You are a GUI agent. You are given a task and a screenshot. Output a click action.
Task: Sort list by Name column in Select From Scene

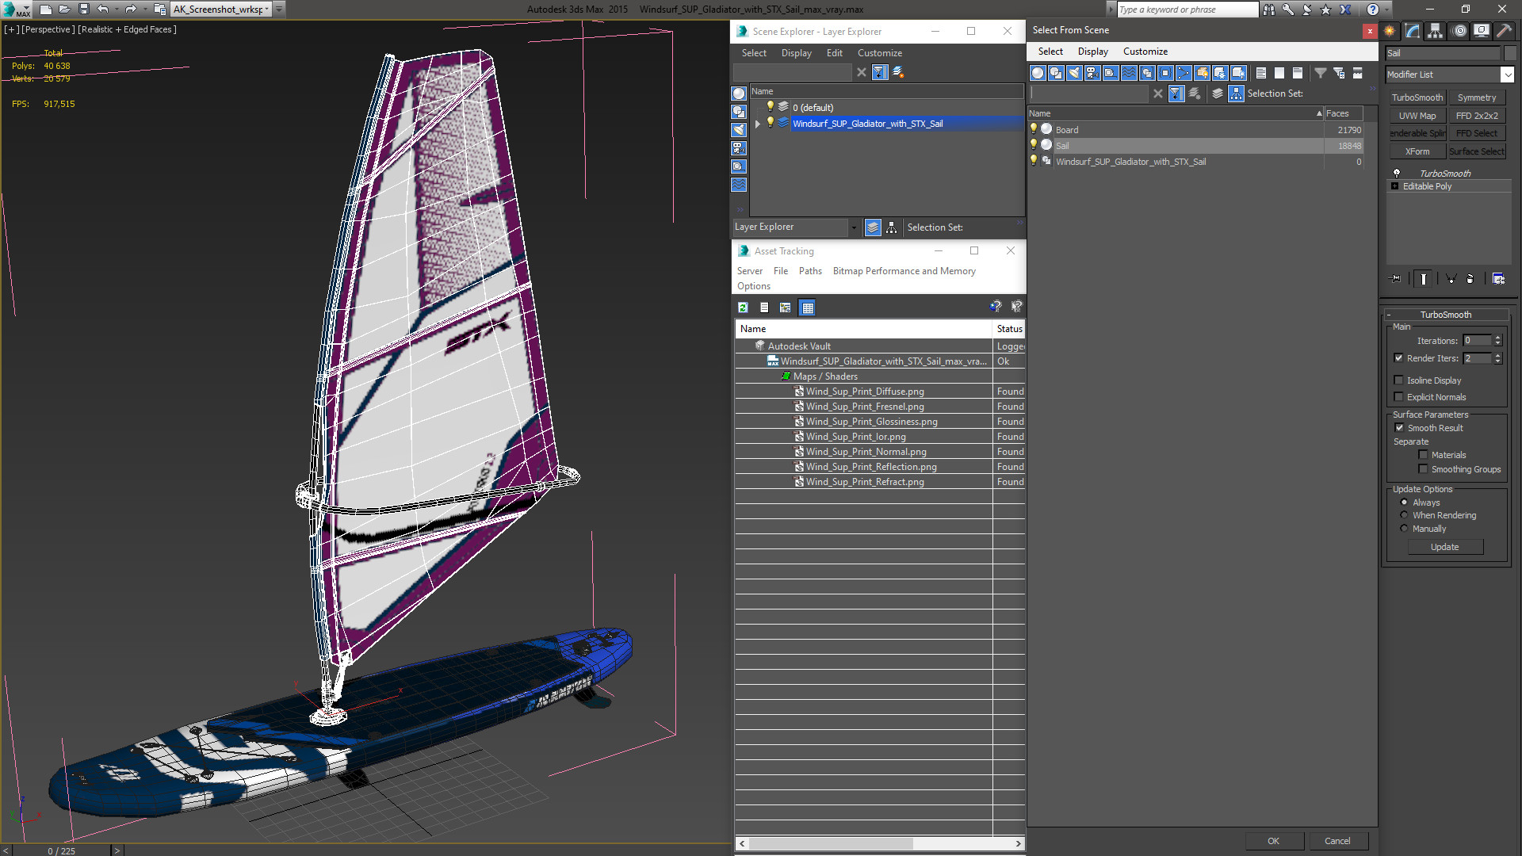click(1176, 113)
